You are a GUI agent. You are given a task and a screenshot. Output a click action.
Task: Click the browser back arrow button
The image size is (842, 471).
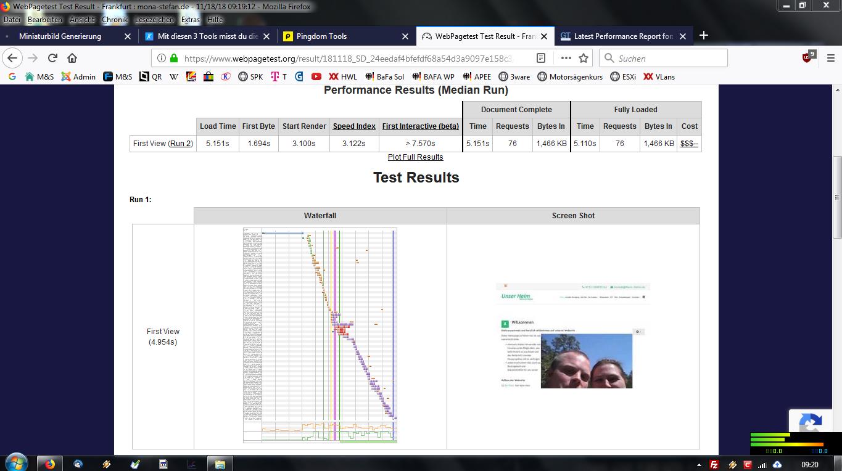12,58
